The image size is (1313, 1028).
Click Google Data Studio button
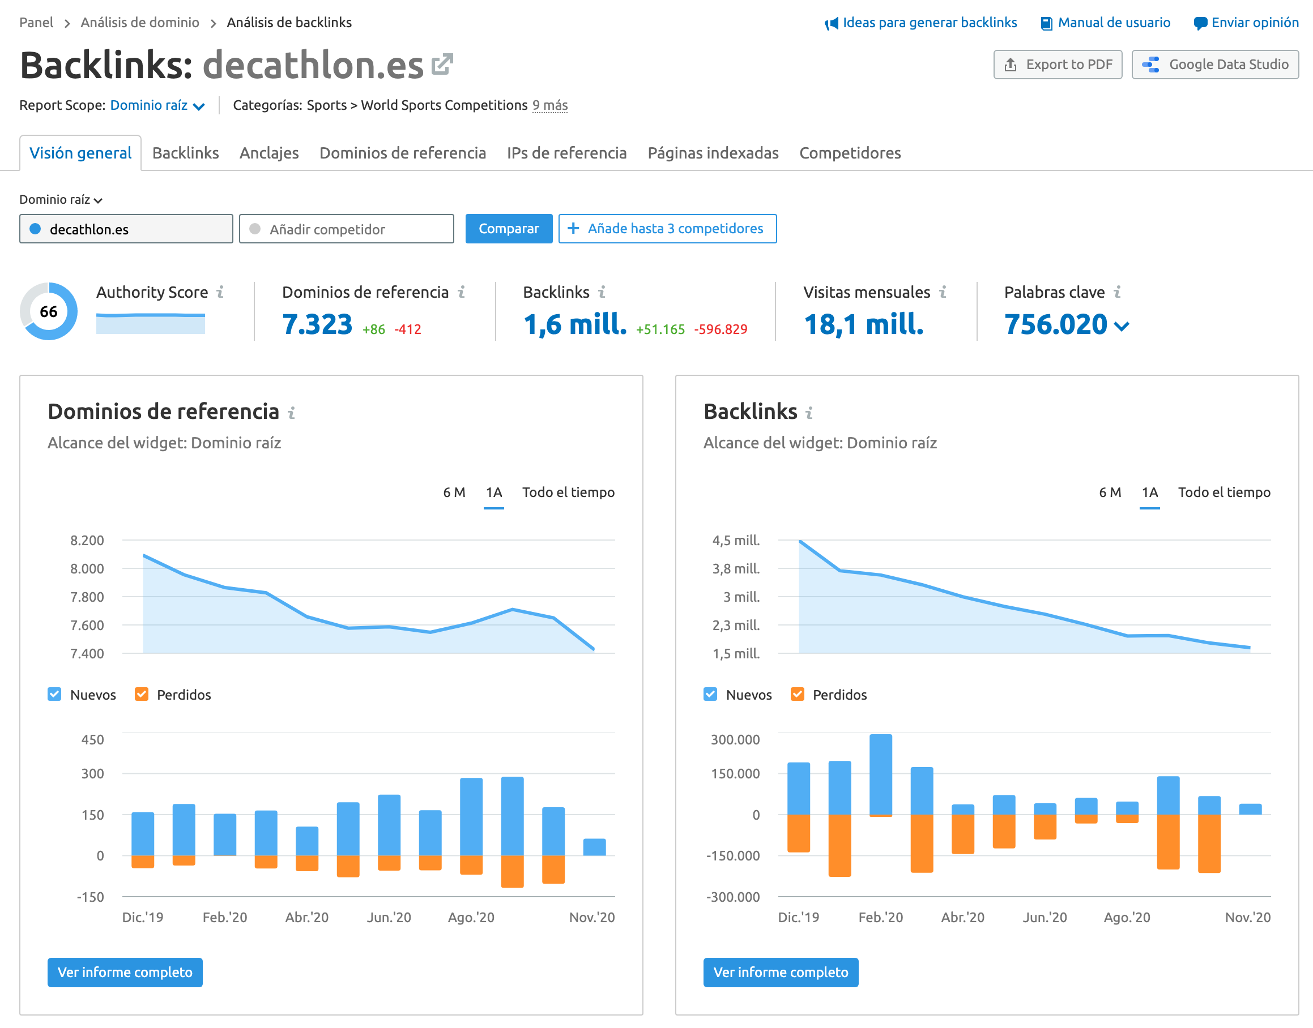point(1215,65)
